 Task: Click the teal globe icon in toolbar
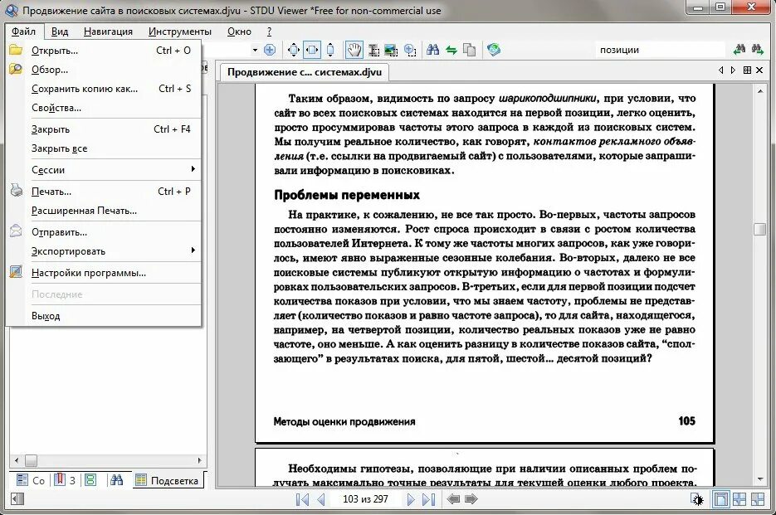(494, 50)
